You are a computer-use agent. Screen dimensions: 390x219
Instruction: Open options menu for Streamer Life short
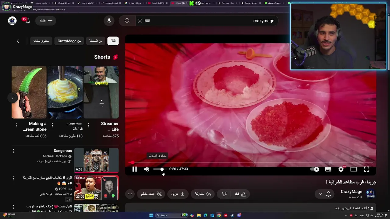click(x=88, y=125)
